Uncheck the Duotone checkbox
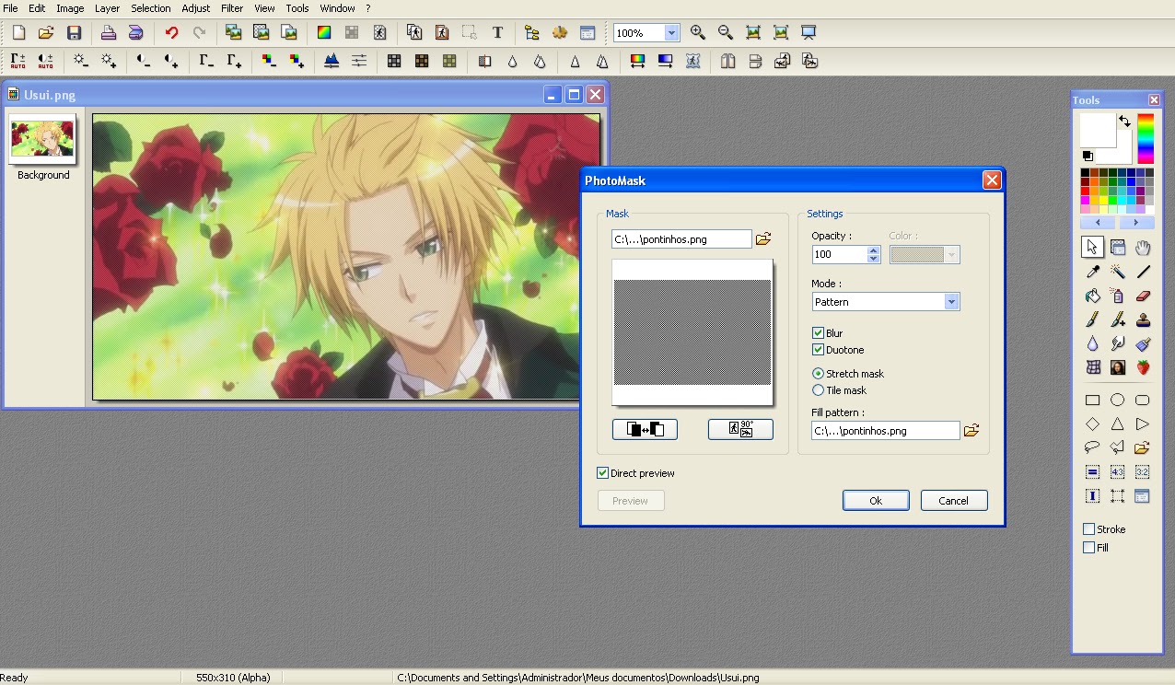 (x=818, y=350)
